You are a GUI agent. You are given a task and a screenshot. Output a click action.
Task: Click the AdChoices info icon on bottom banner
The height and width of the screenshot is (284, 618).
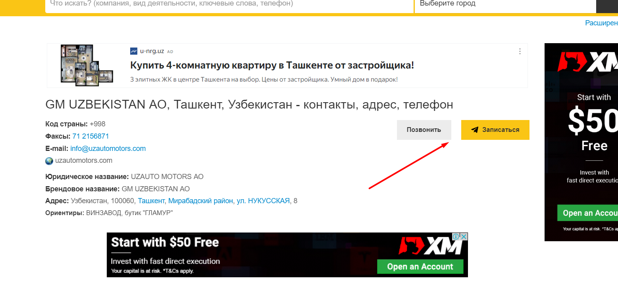[456, 236]
